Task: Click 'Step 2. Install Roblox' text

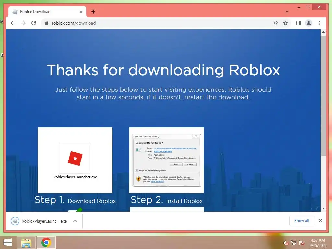Action: tap(167, 200)
